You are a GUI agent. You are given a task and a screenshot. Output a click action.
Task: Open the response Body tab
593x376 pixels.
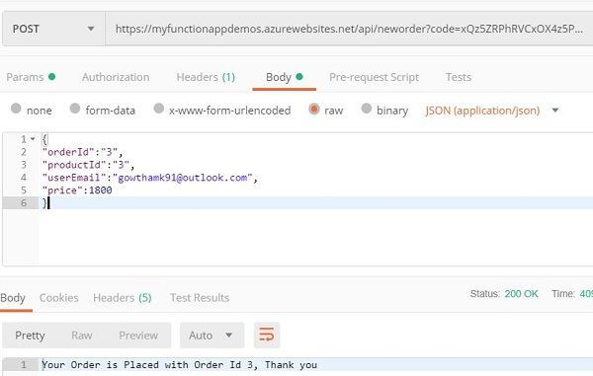[13, 298]
